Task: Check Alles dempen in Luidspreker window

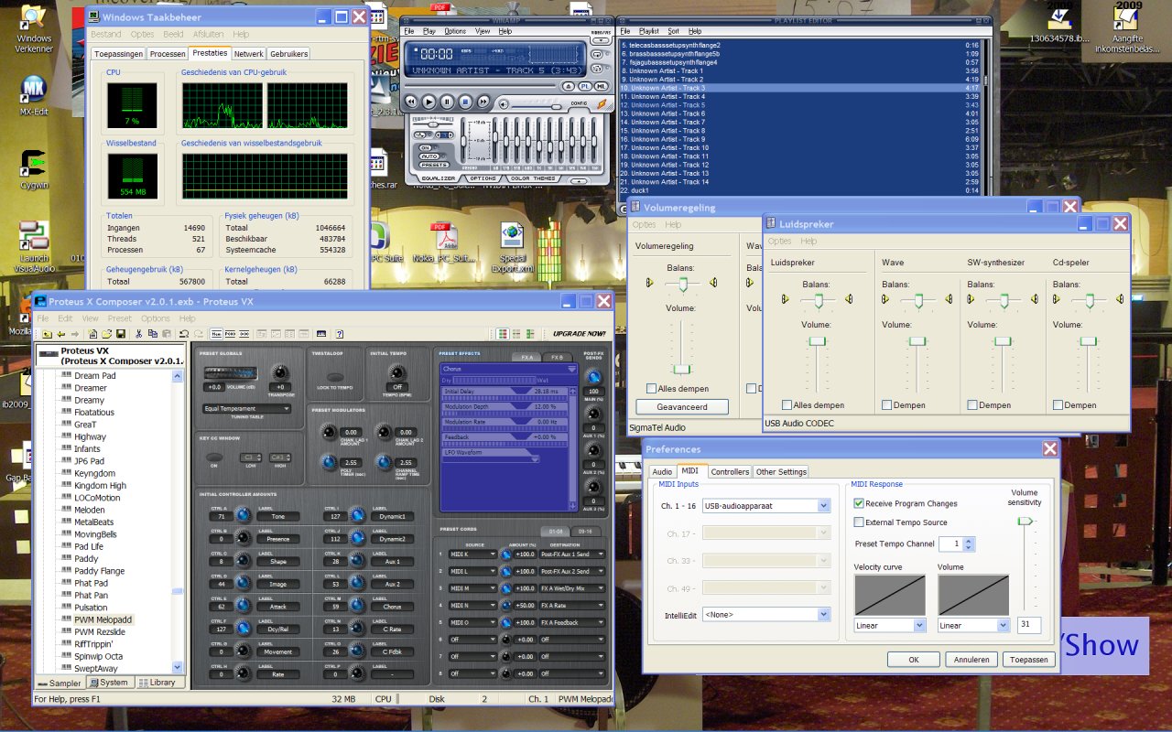Action: pos(787,404)
